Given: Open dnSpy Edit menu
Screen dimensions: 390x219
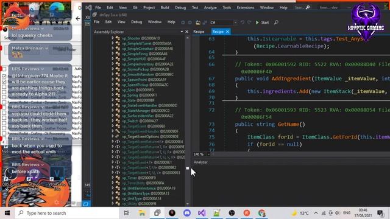Looking at the screenshot, I should [x=108, y=22].
